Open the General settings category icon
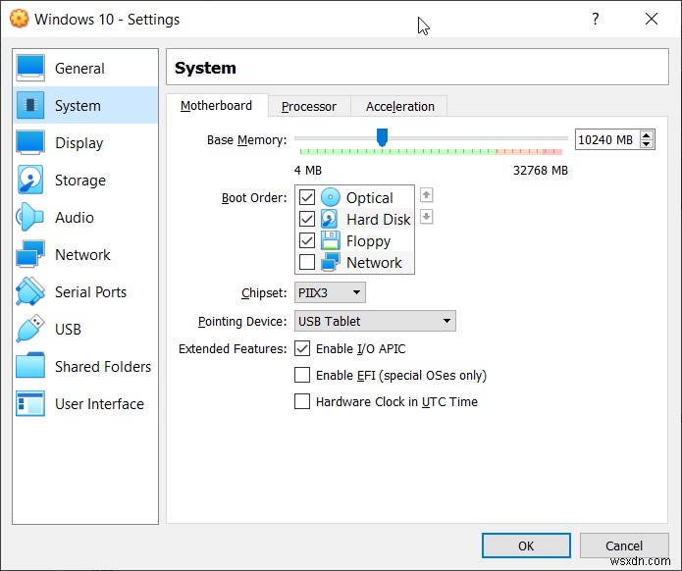Image resolution: width=682 pixels, height=571 pixels. [30, 68]
